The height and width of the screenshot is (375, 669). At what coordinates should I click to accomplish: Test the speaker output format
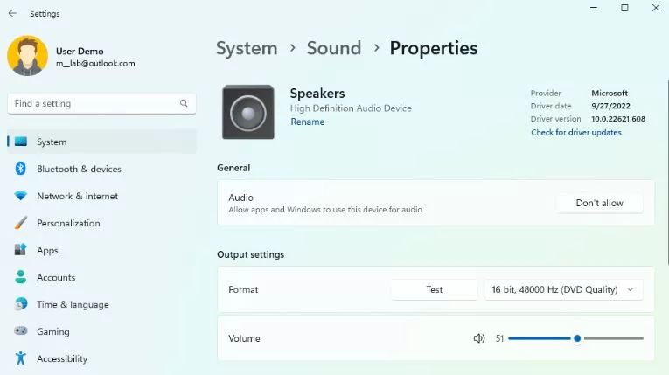(x=435, y=289)
